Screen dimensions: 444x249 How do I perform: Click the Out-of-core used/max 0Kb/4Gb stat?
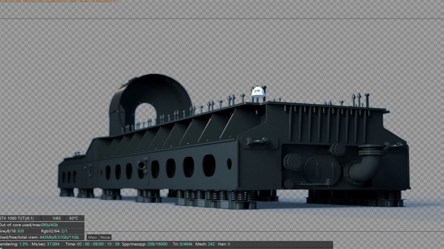[28, 224]
